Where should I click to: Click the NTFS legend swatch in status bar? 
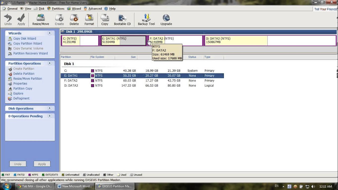(x=30, y=175)
